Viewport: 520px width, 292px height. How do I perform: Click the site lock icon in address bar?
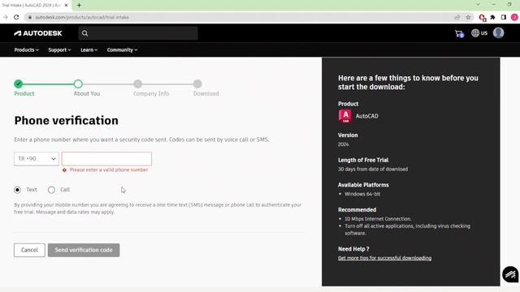click(30, 17)
